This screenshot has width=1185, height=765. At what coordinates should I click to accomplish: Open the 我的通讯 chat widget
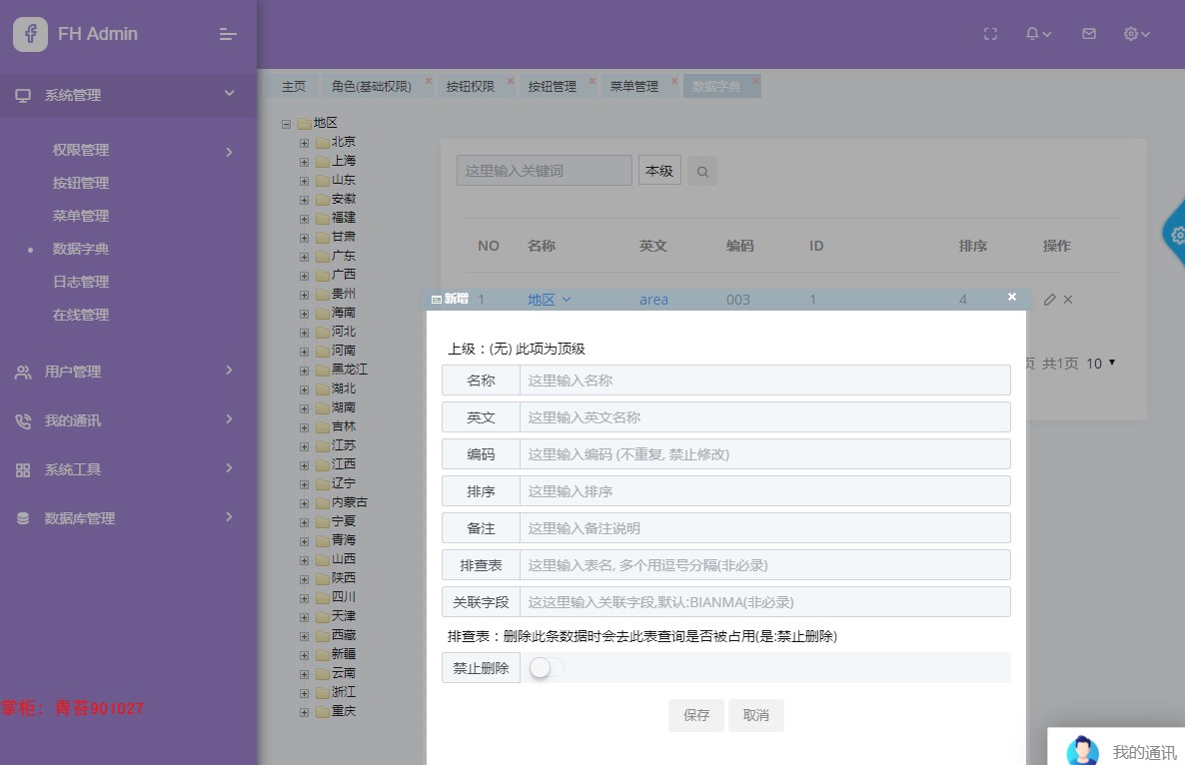(x=1119, y=750)
